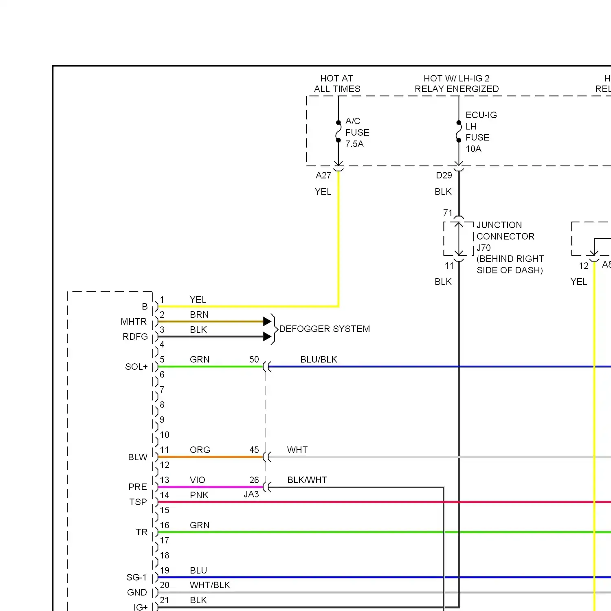Click the GND terminal label
The image size is (611, 611).
[x=137, y=592]
